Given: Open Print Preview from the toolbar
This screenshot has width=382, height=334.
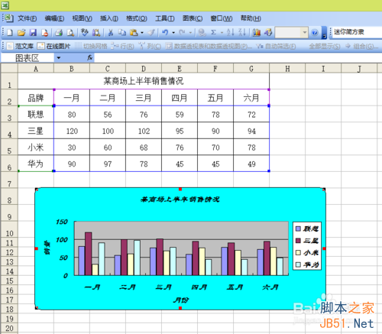Looking at the screenshot, I should point(70,33).
